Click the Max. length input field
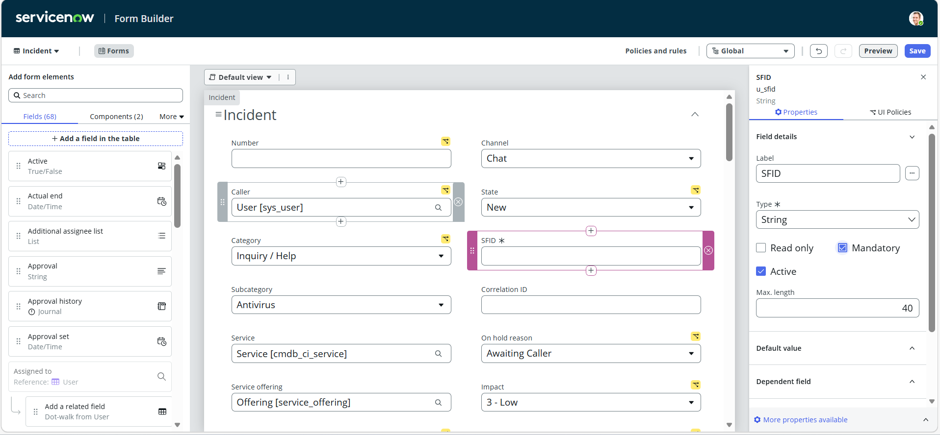This screenshot has width=940, height=435. coord(837,308)
